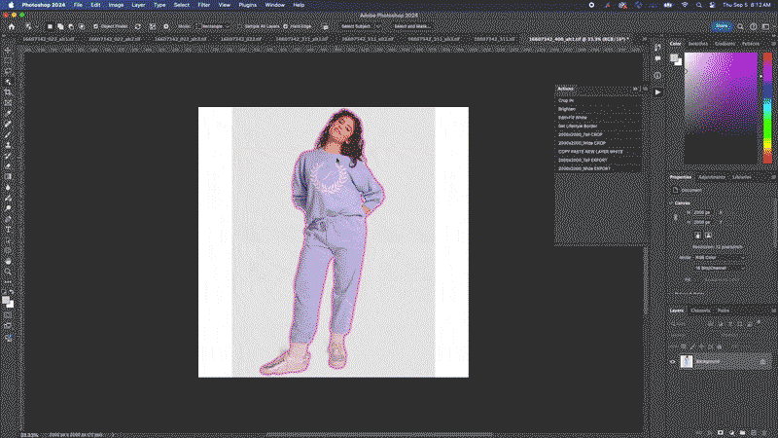This screenshot has width=778, height=438.
Task: Select the Spot Healing Brush tool
Action: 8,124
